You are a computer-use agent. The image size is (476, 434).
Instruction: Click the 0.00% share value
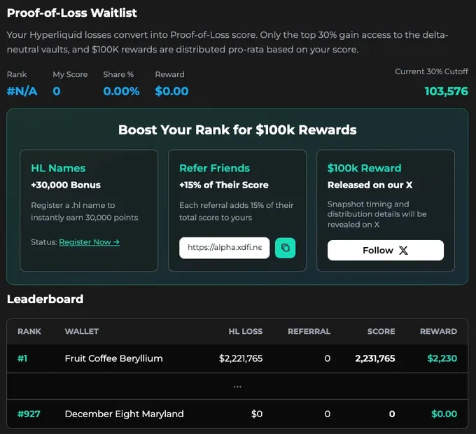[121, 92]
